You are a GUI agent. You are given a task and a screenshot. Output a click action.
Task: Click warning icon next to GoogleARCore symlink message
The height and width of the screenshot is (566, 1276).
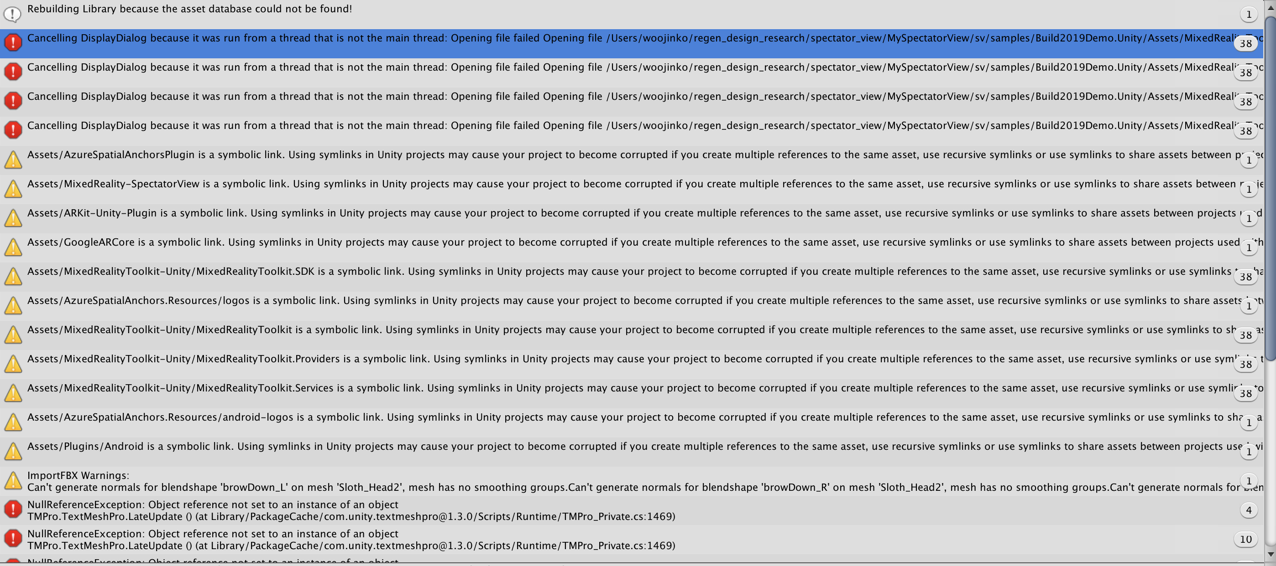click(13, 247)
